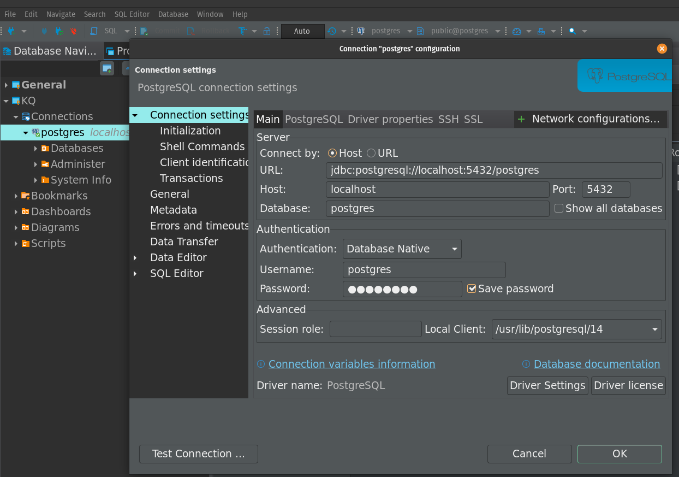Viewport: 679px width, 477px height.
Task: Click the Connect plug icon in toolbar
Action: point(44,31)
